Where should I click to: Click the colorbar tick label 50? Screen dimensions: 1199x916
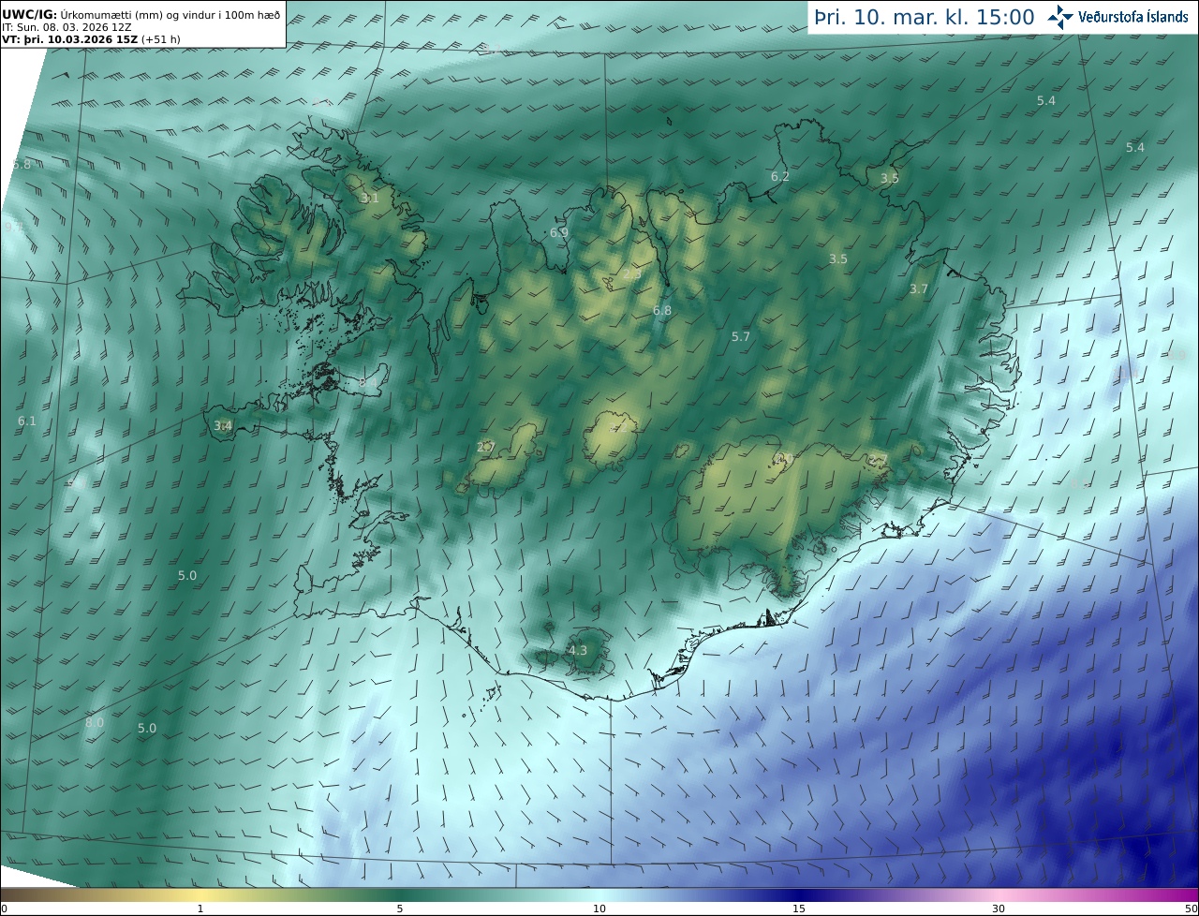pyautogui.click(x=1192, y=909)
